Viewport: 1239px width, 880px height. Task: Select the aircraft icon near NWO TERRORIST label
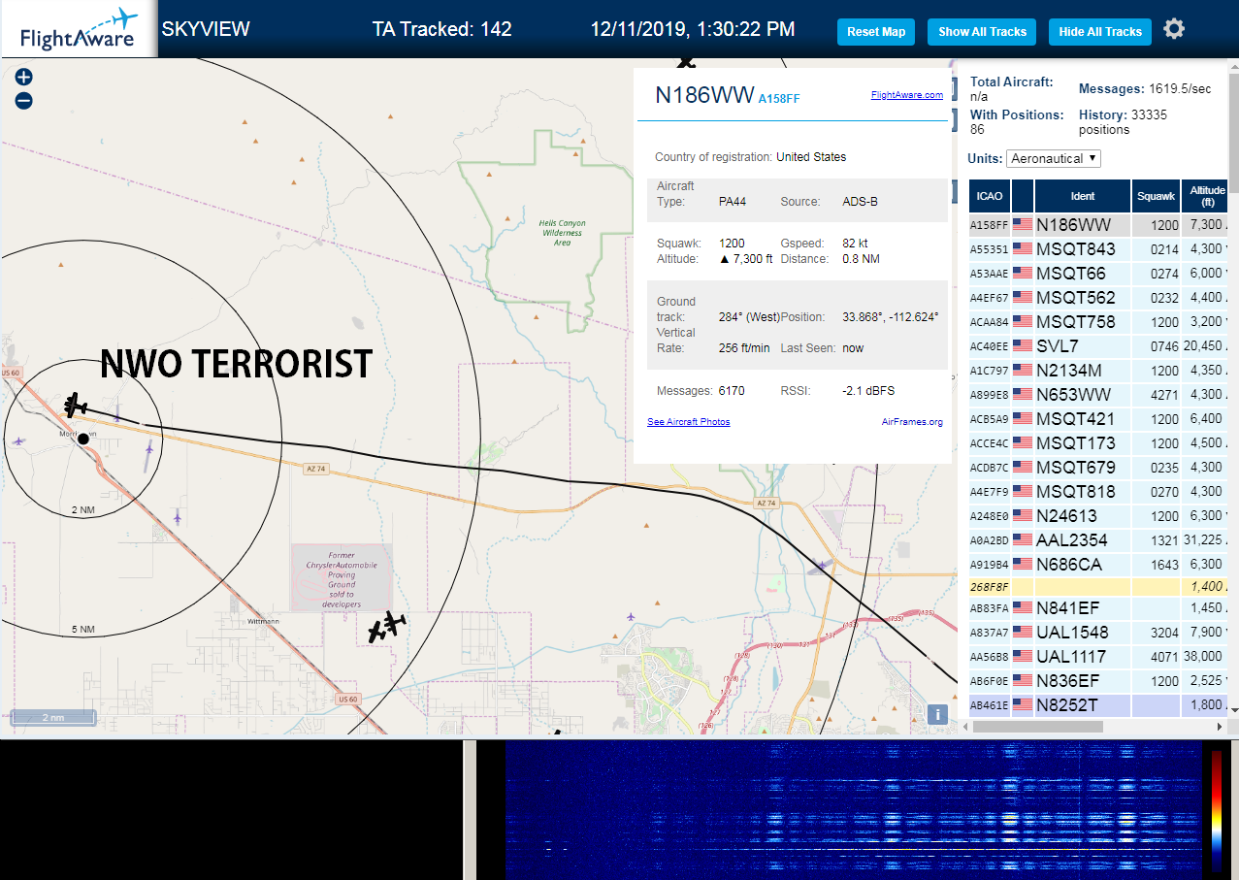(x=75, y=404)
